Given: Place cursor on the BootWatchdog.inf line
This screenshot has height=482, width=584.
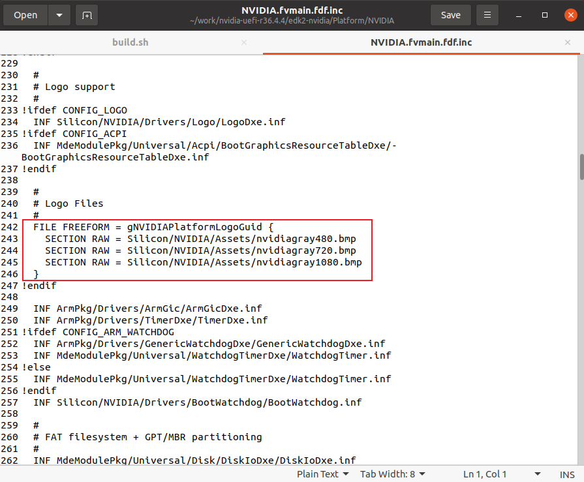Looking at the screenshot, I should 197,402.
